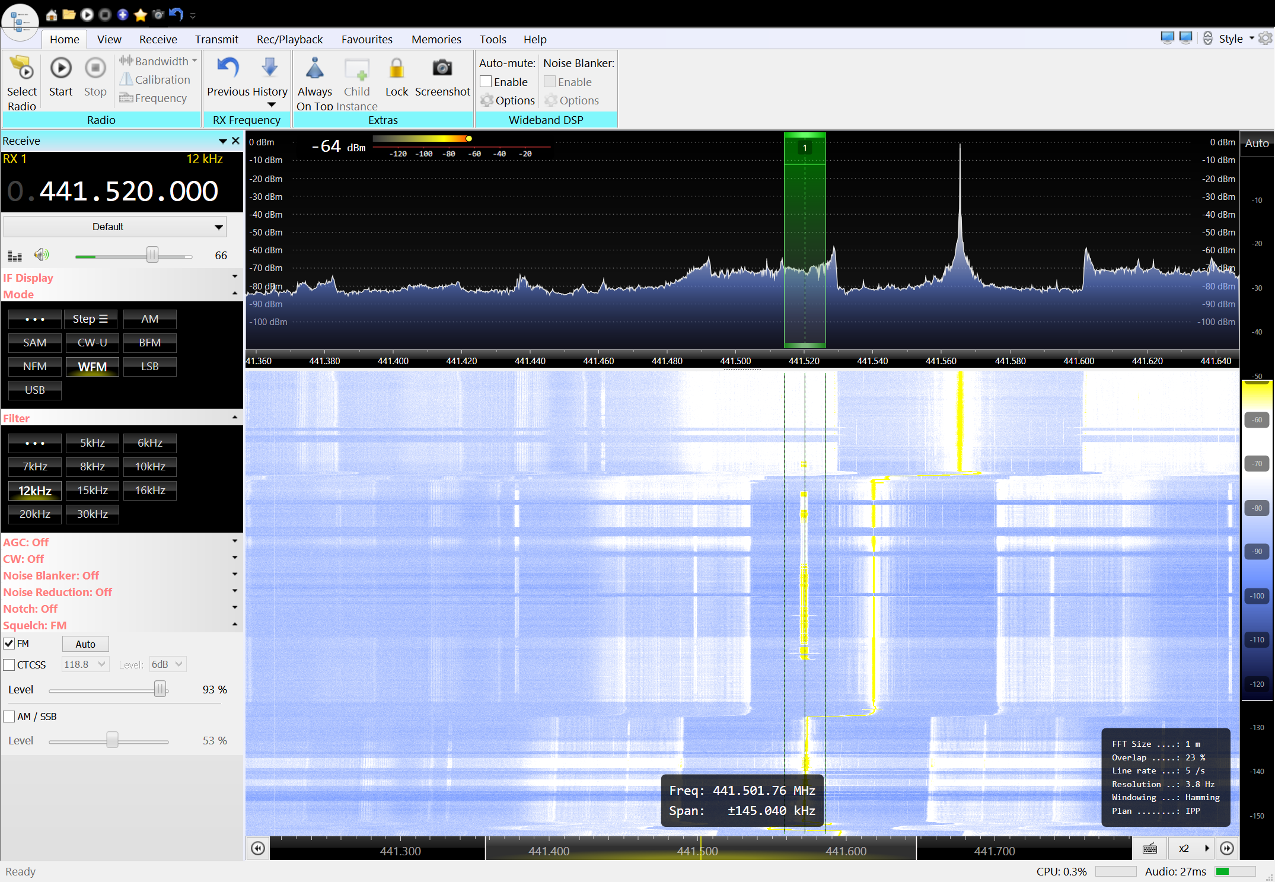
Task: Mute audio with the speaker icon
Action: pyautogui.click(x=41, y=255)
